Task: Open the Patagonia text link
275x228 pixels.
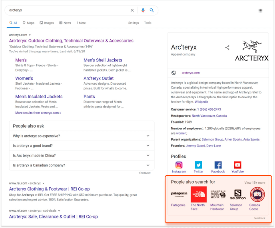Action: tap(178, 205)
